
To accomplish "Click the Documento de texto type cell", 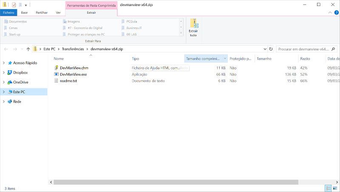I will click(x=148, y=81).
